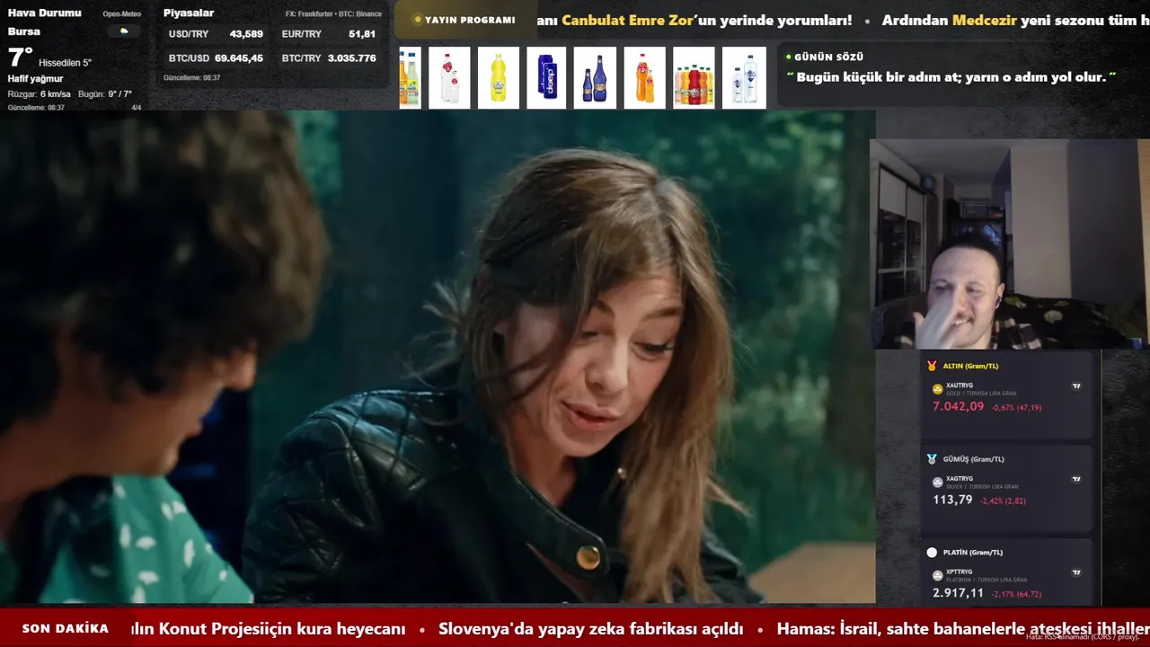Click the GÜMÜŞ (Gram/TL) title

[974, 459]
